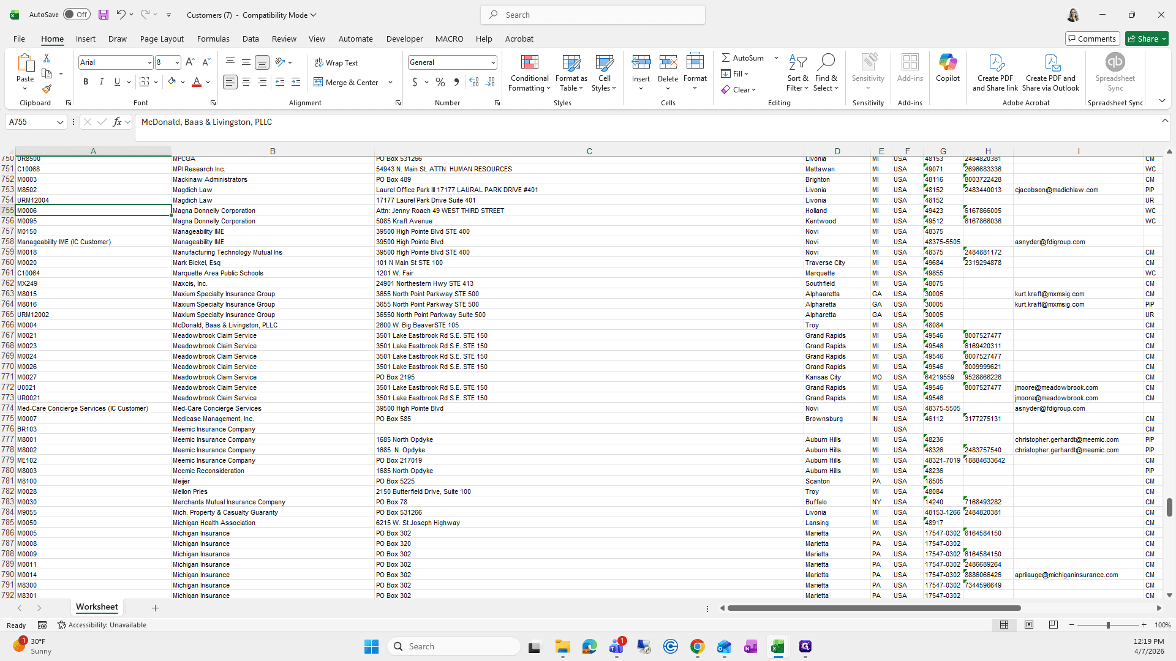
Task: Click the zoom slider handle
Action: coord(1107,625)
